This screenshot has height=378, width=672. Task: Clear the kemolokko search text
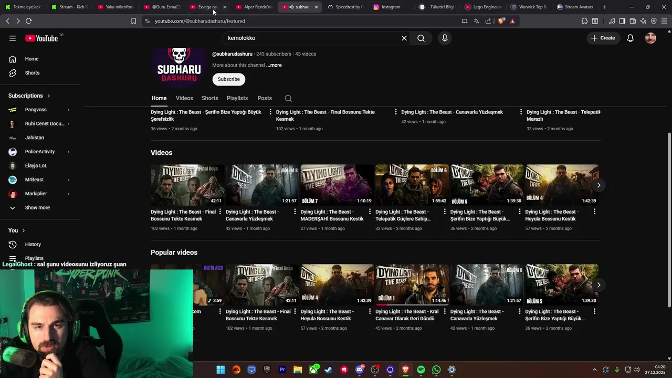404,38
